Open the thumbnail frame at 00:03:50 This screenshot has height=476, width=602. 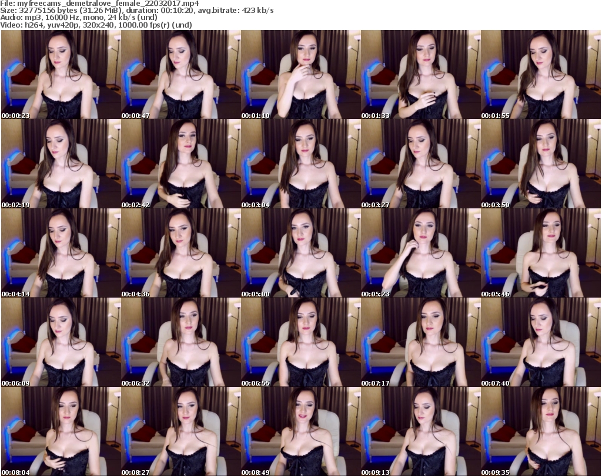541,164
